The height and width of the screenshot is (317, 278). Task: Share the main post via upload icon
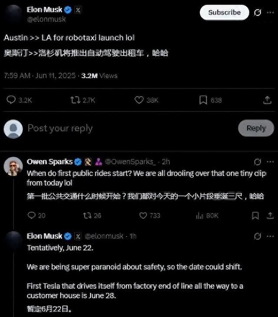tap(267, 100)
